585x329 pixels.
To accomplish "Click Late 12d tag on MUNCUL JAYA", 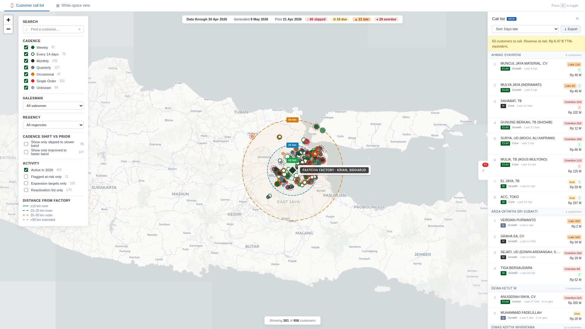I will click(574, 65).
